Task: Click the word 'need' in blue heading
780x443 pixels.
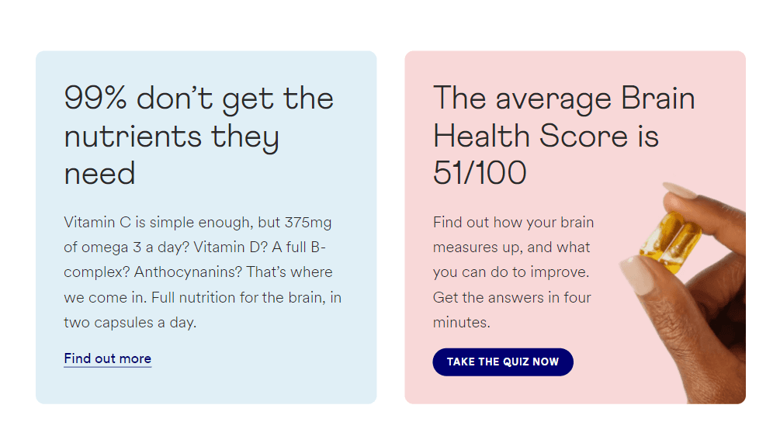Action: tap(99, 174)
